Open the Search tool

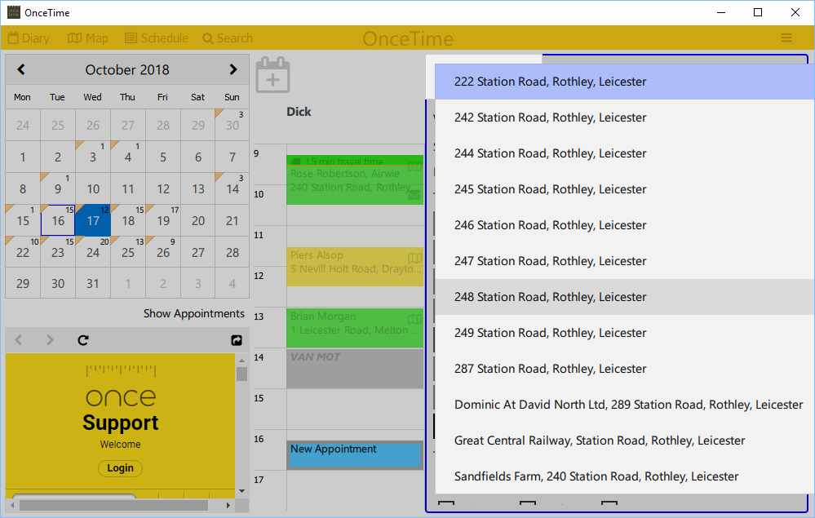[228, 38]
